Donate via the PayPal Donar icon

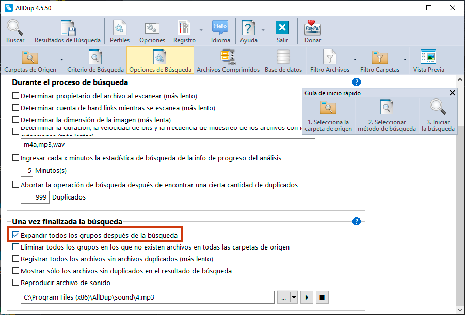coord(313,31)
